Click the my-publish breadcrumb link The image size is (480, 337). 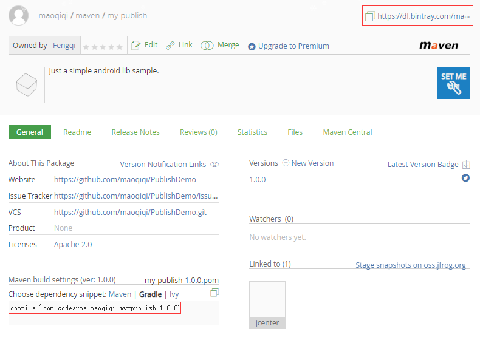(x=127, y=16)
